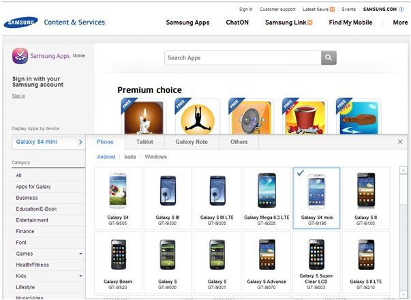The height and width of the screenshot is (300, 411).
Task: Choose the bada platform filter
Action: [130, 157]
